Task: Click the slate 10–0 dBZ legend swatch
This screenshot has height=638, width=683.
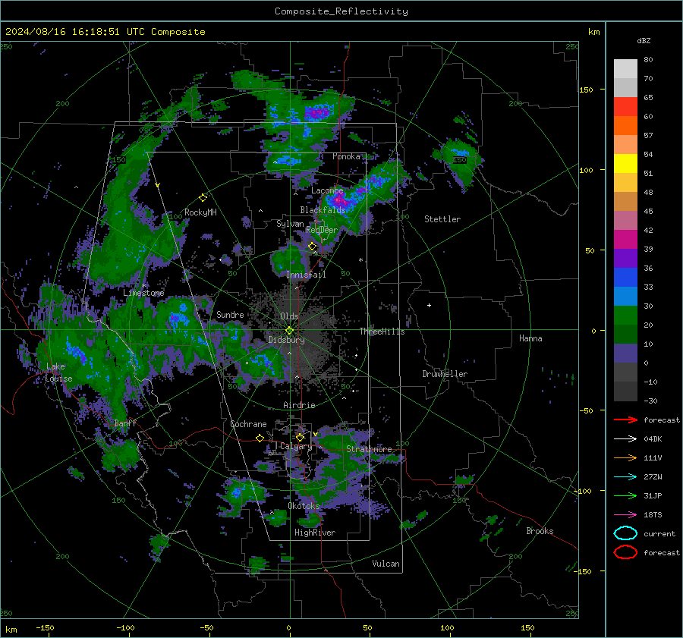Action: pyautogui.click(x=625, y=354)
